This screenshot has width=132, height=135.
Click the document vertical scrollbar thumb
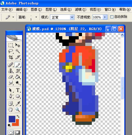(122, 88)
